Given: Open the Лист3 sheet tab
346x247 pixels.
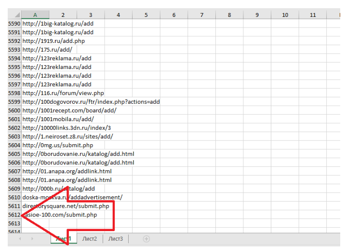Looking at the screenshot, I should point(116,239).
